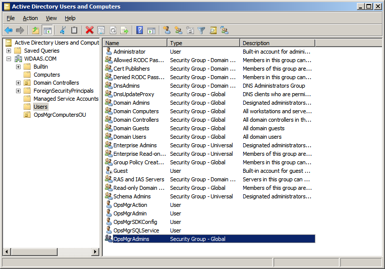Select the Domain Computers group
This screenshot has height=269, width=385.
click(x=136, y=111)
